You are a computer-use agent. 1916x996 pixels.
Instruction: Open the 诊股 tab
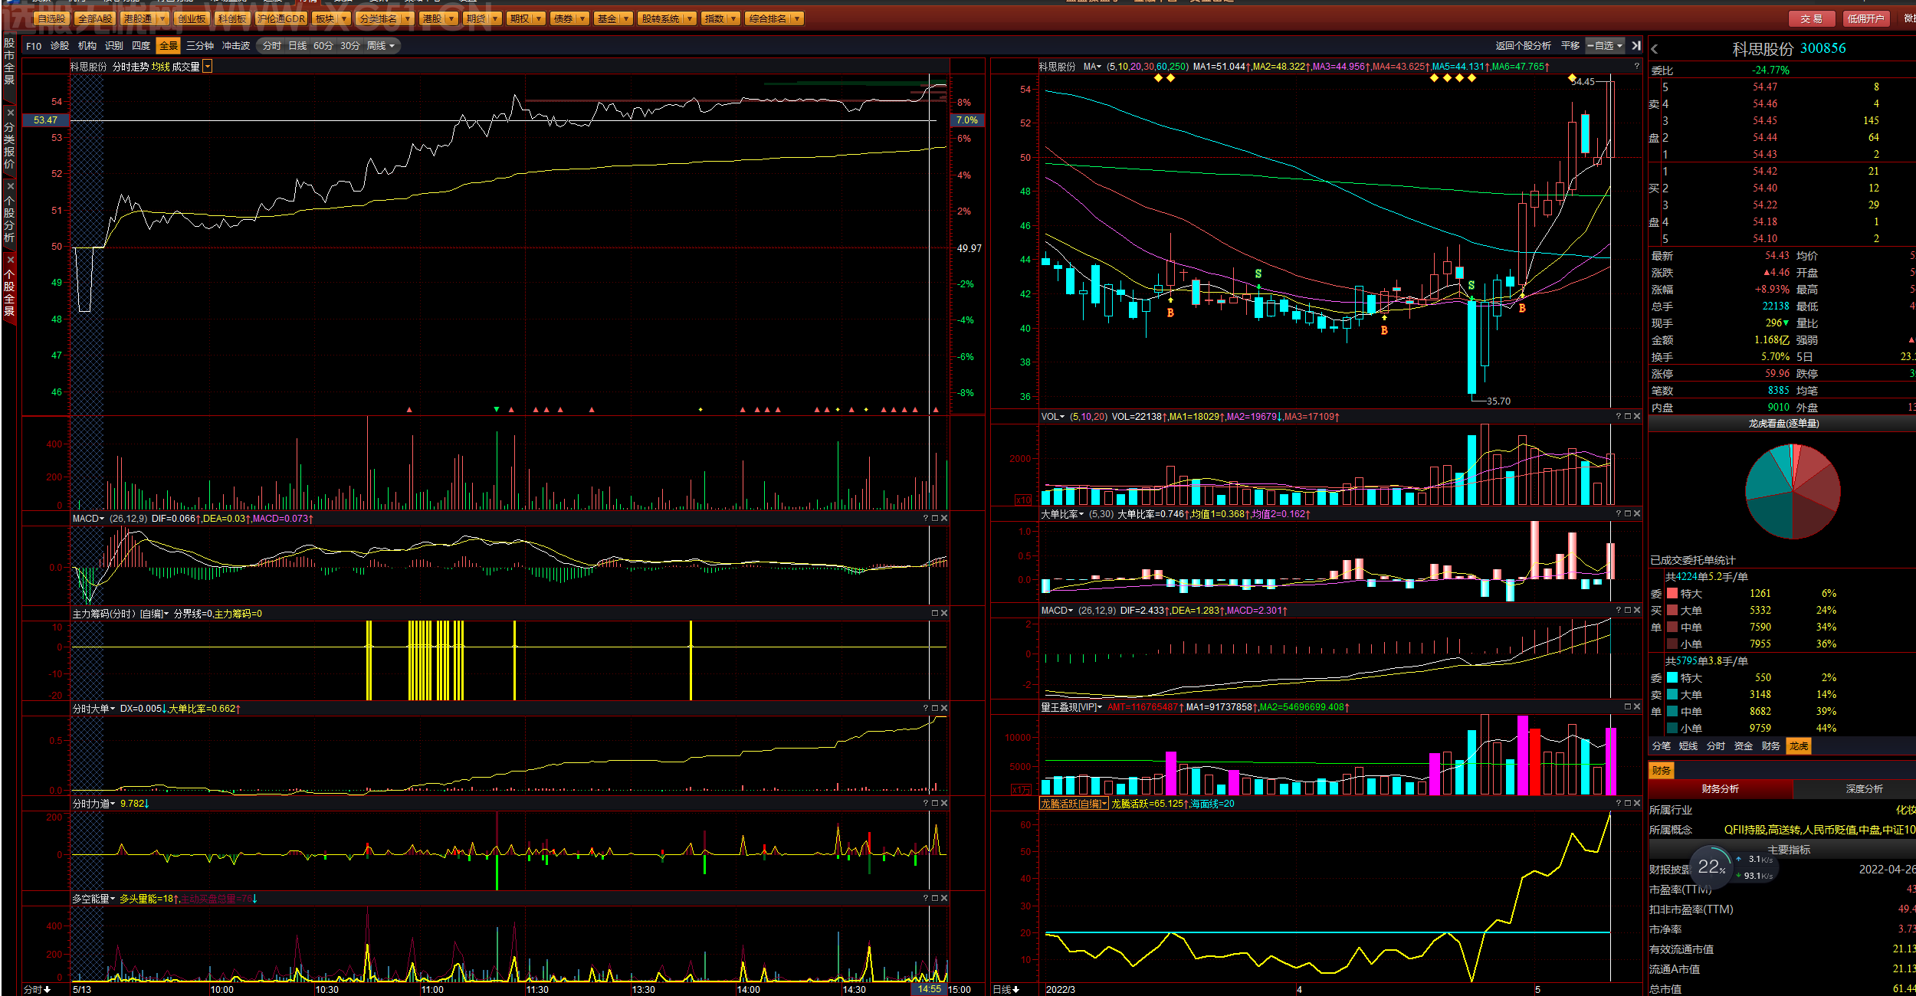pos(60,46)
